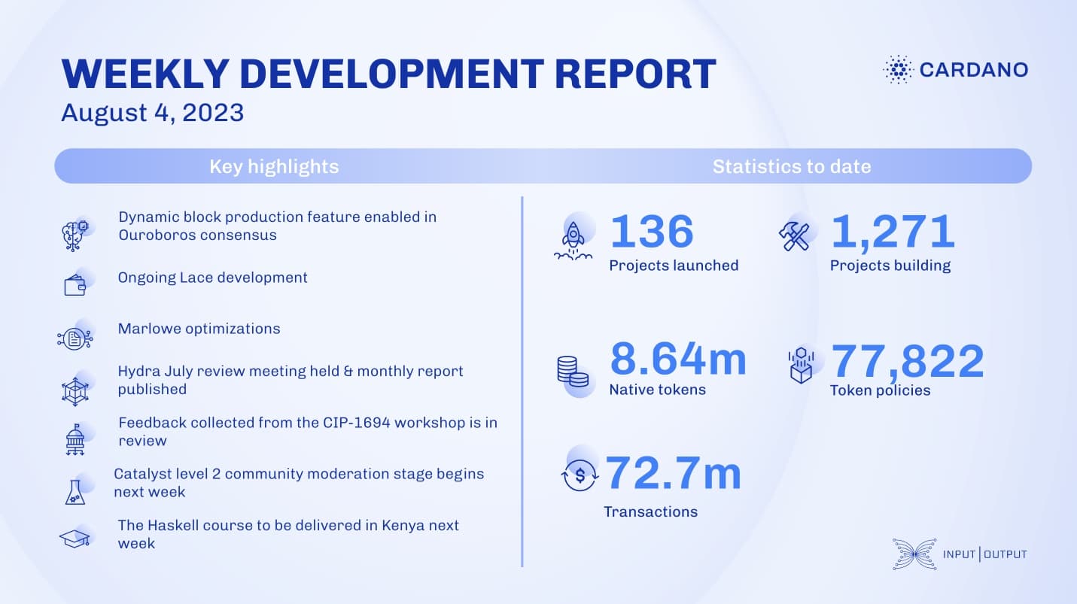Click the 136 figure
This screenshot has width=1077, height=604.
pyautogui.click(x=652, y=232)
